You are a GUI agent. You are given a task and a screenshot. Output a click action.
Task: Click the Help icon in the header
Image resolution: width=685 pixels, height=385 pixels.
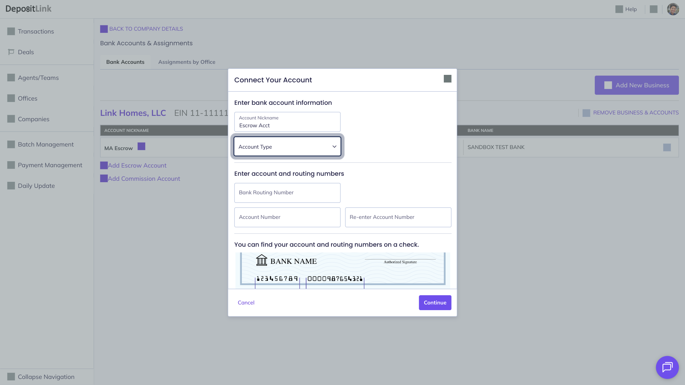(619, 9)
